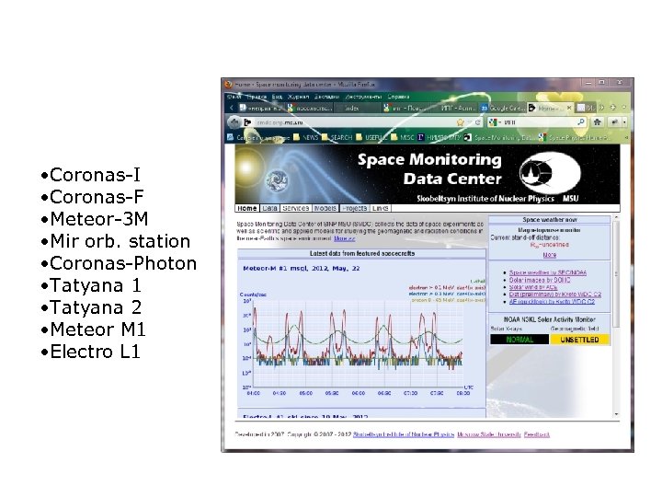
Task: Open the SEARCH bookmarks folder
Action: [337, 137]
